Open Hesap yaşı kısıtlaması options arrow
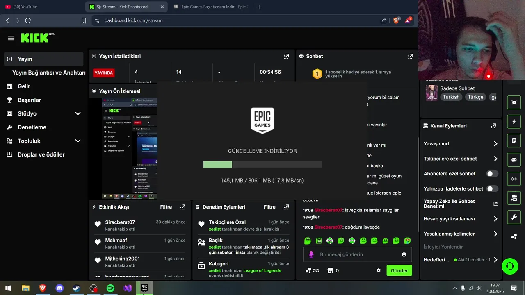This screenshot has width=525, height=295. click(495, 219)
